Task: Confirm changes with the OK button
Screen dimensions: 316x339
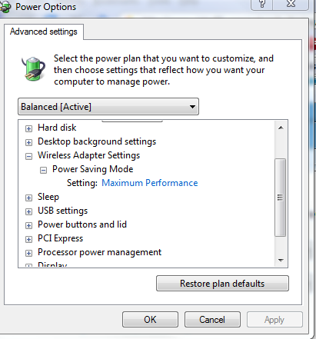Action: [x=150, y=320]
